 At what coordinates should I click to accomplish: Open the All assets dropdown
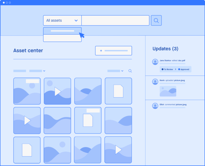point(62,20)
